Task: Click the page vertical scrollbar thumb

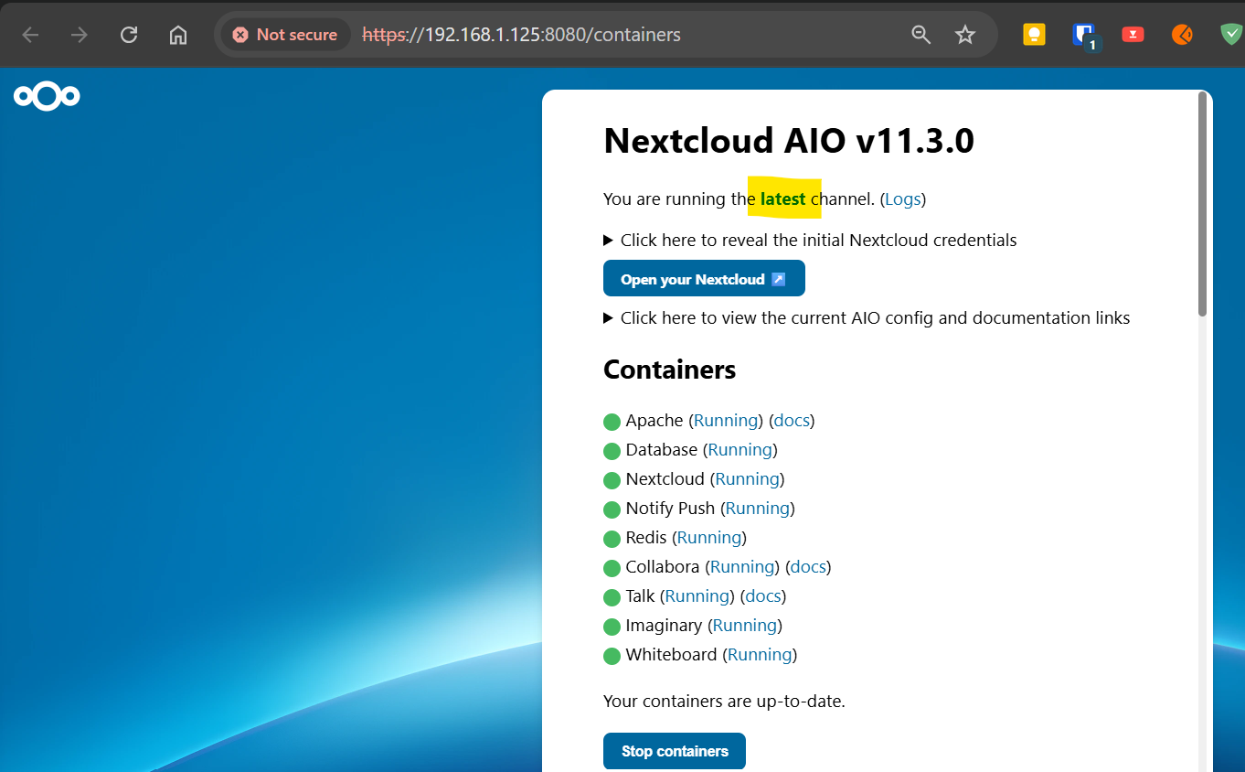Action: (x=1203, y=205)
